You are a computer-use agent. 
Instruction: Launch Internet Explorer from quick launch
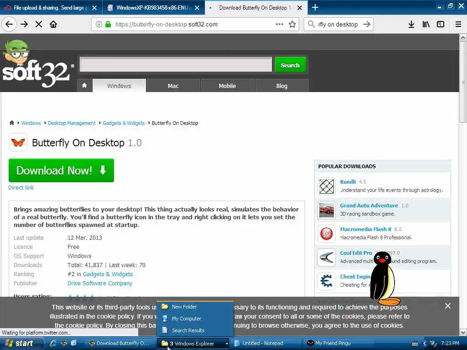(53, 343)
